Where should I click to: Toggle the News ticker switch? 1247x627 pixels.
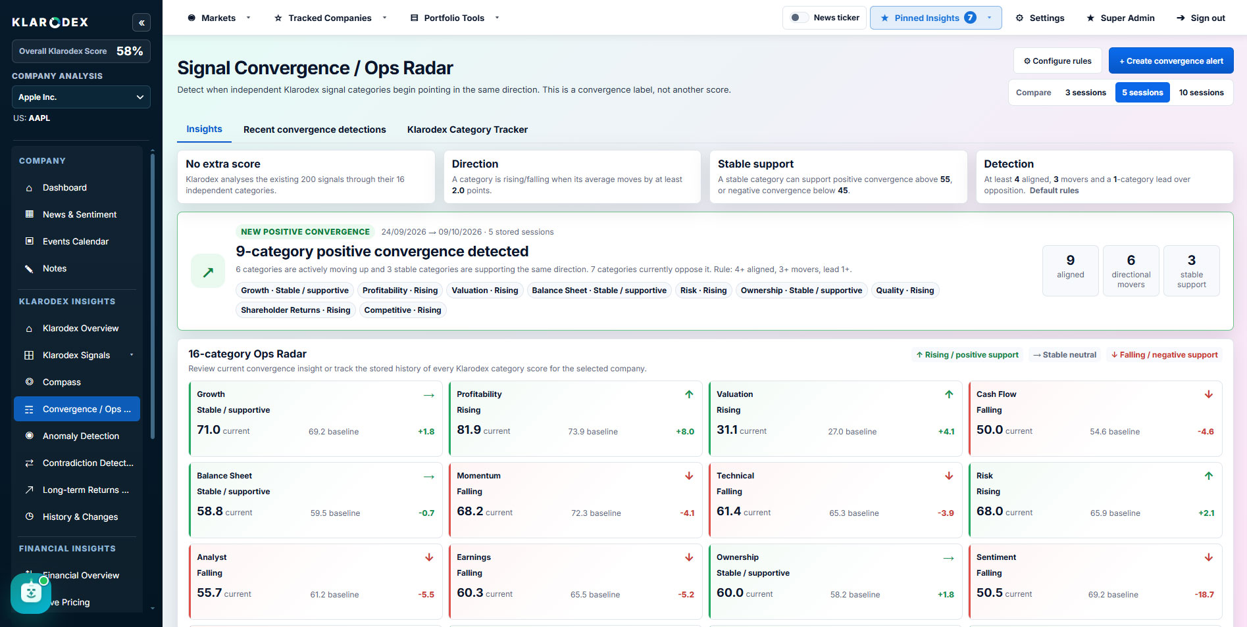(799, 18)
